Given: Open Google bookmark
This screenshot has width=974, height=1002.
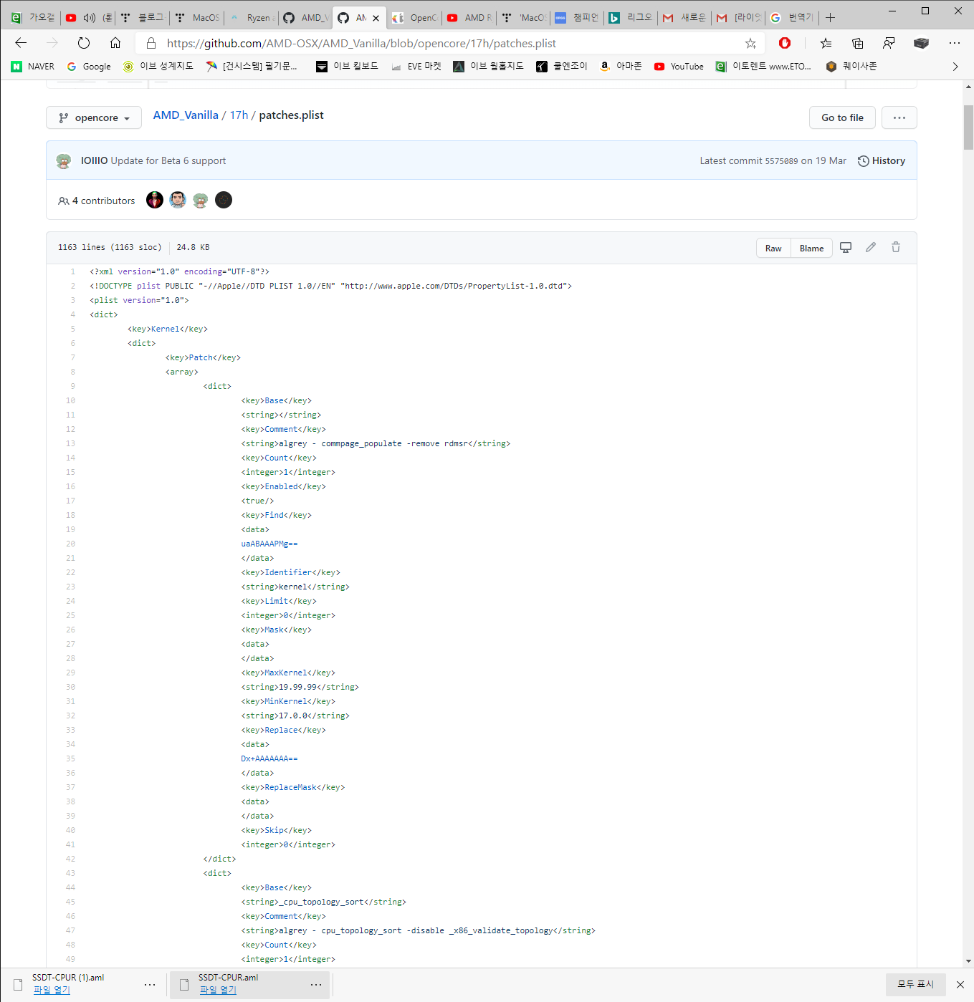Looking at the screenshot, I should coord(89,67).
